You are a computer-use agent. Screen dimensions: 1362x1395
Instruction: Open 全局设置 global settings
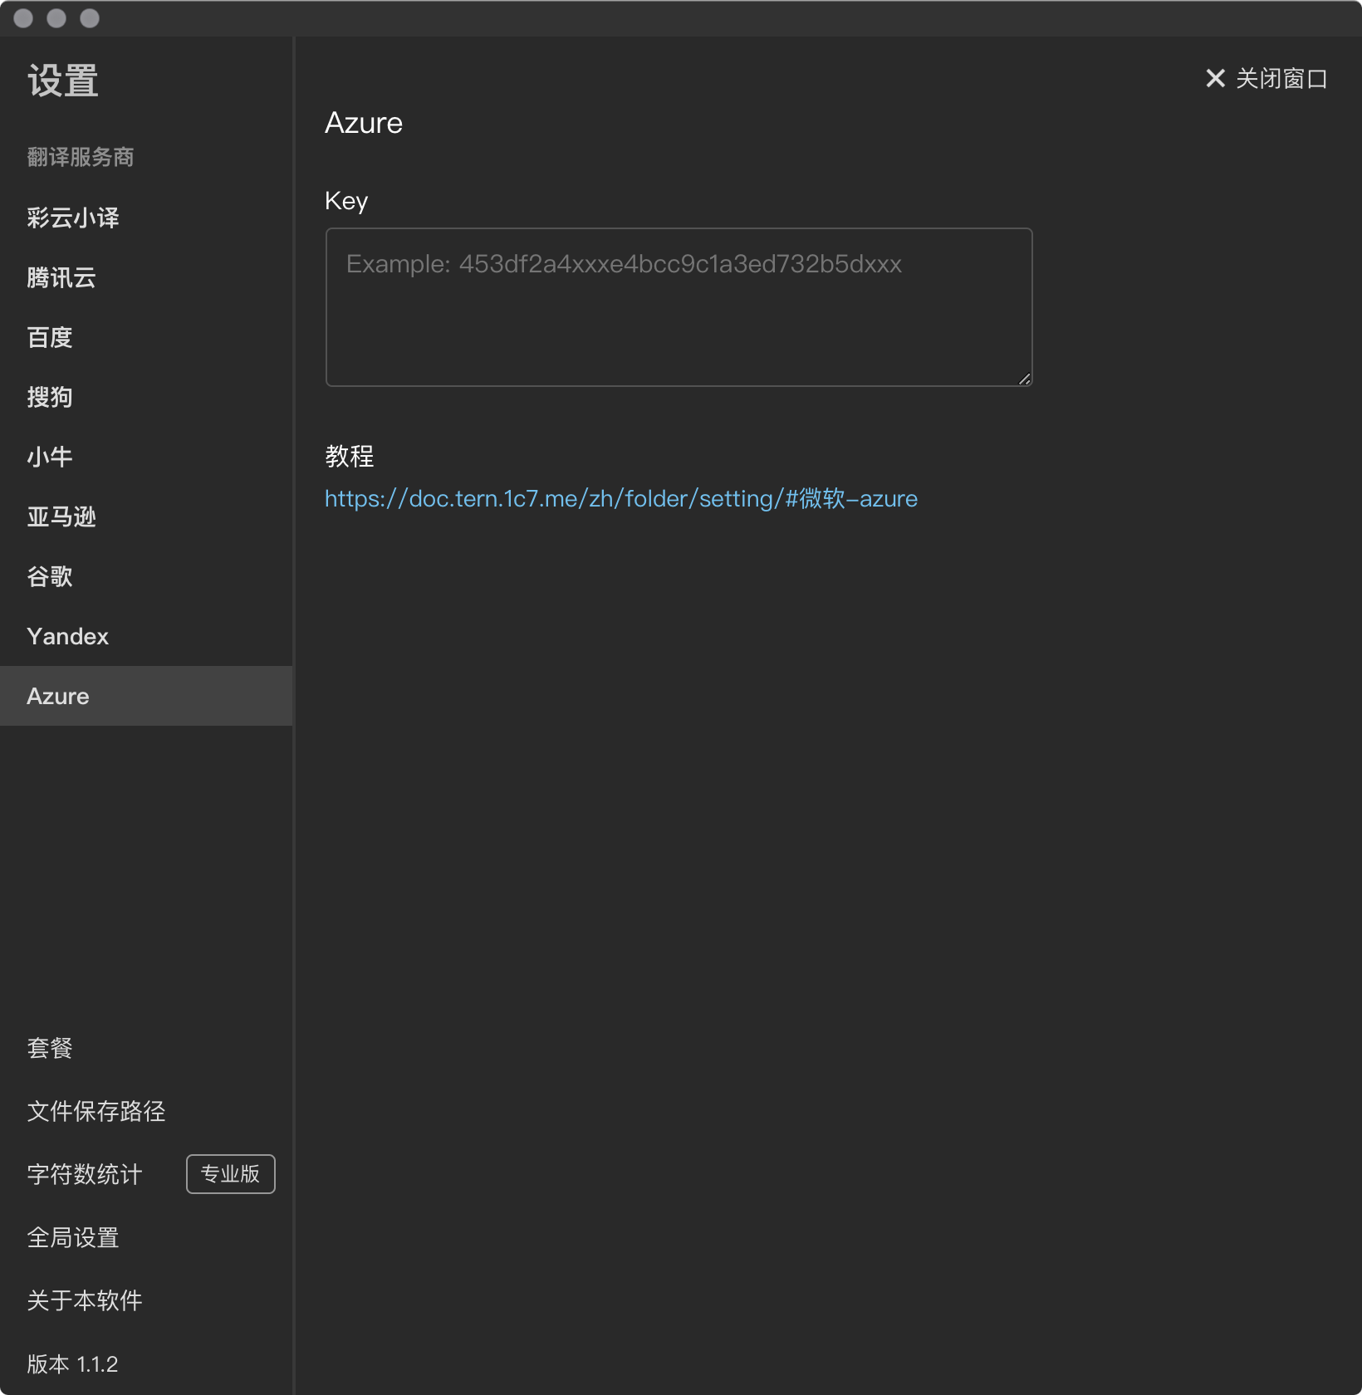pyautogui.click(x=73, y=1238)
